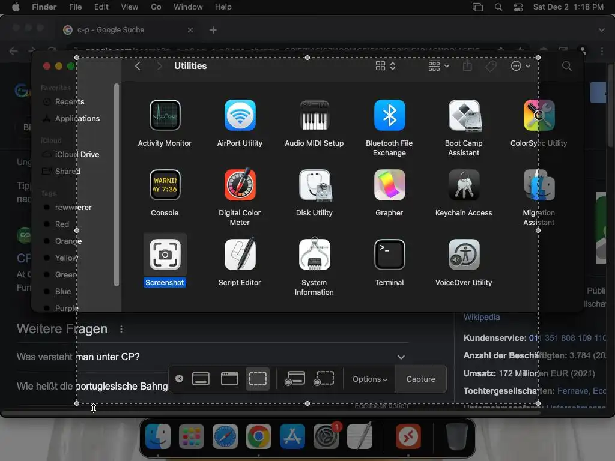Open the Go menu

[x=156, y=7]
